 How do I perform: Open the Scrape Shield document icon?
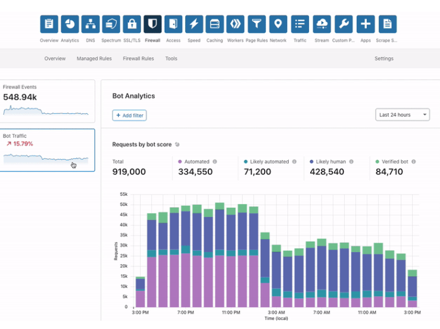388,24
